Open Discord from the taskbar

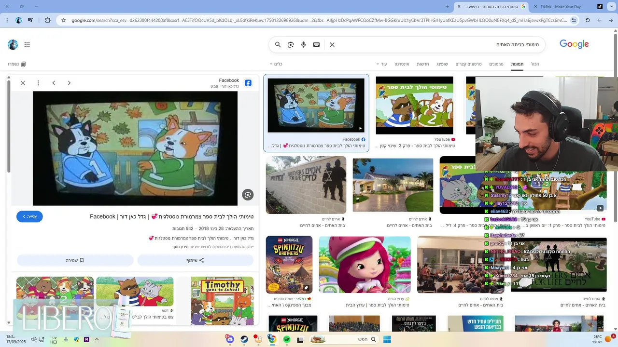coord(230,339)
